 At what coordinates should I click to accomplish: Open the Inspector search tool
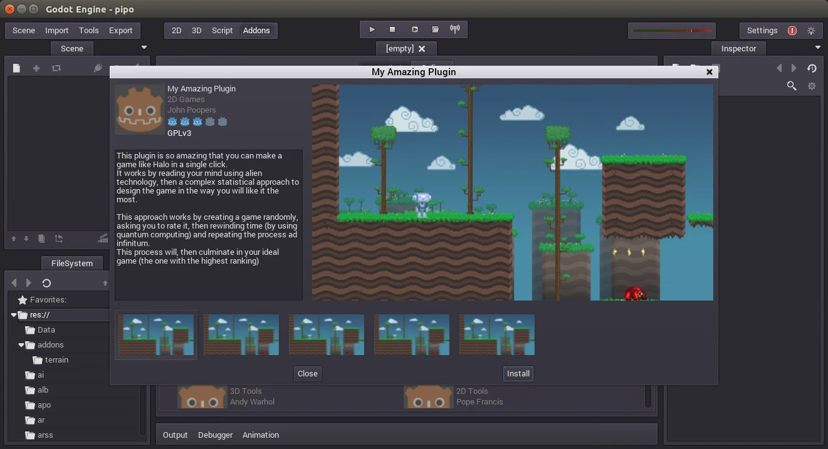tap(791, 86)
